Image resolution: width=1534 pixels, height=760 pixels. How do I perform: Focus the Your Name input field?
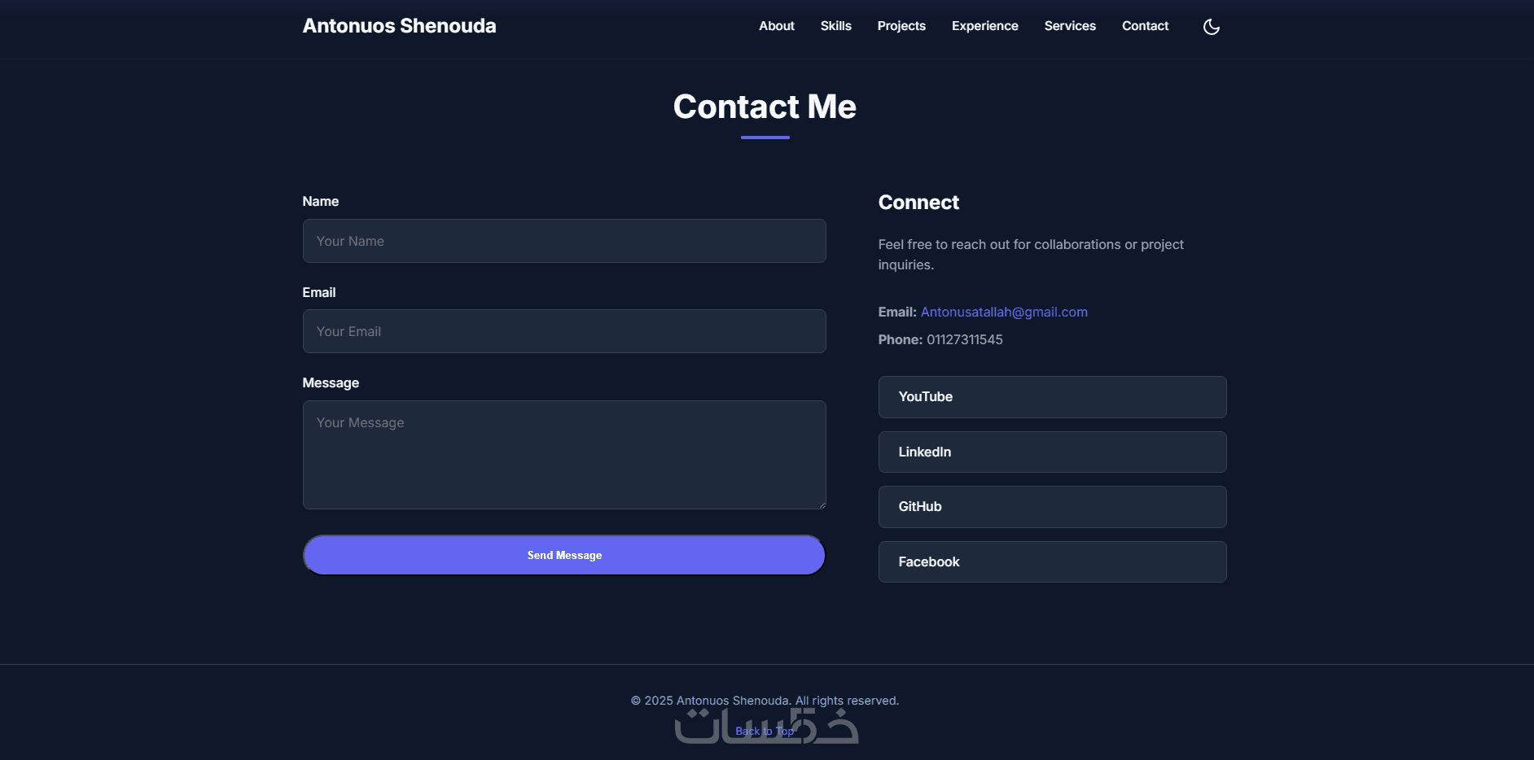(x=563, y=241)
